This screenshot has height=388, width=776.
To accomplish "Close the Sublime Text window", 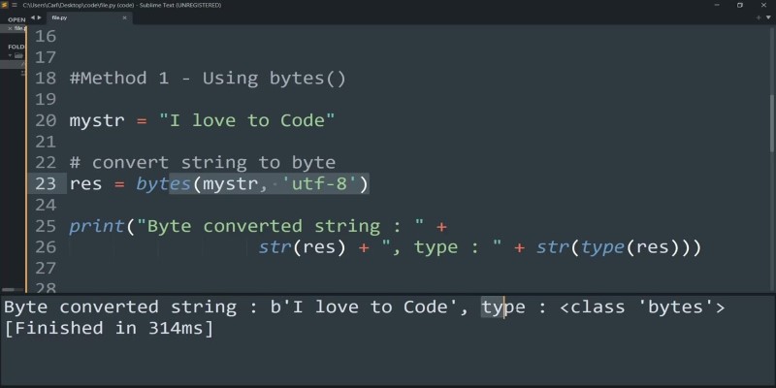I will pyautogui.click(x=763, y=5).
